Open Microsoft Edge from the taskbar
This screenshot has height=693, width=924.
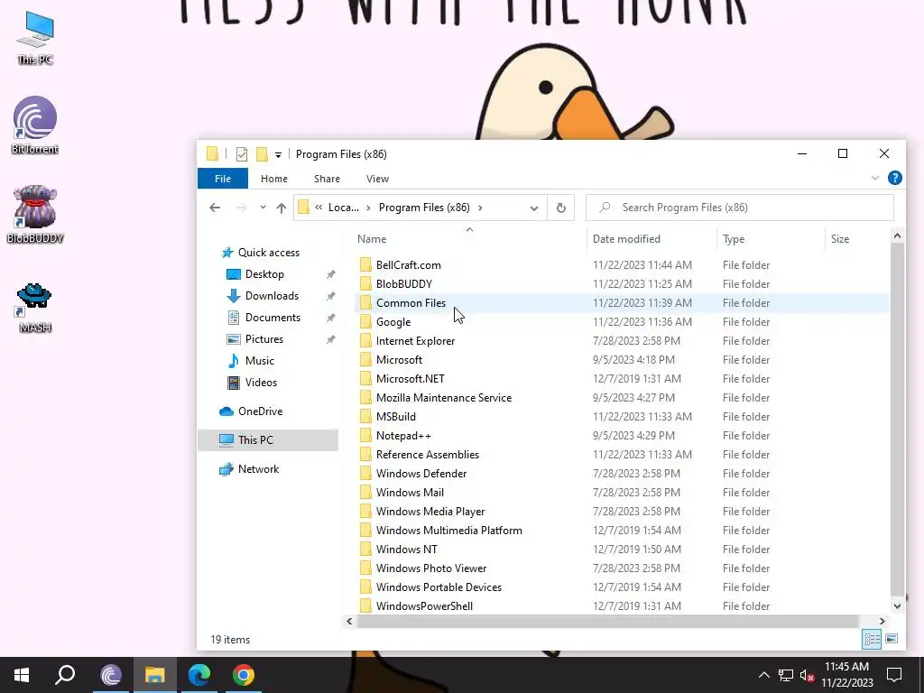tap(199, 675)
